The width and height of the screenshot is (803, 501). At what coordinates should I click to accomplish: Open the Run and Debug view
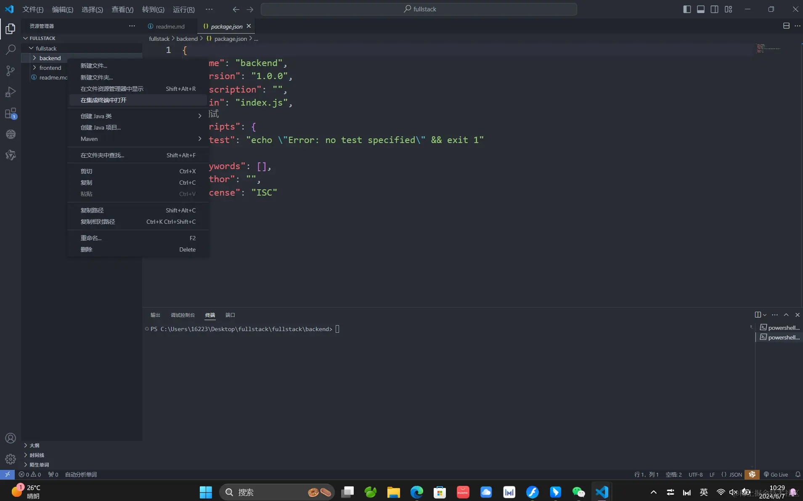click(11, 92)
